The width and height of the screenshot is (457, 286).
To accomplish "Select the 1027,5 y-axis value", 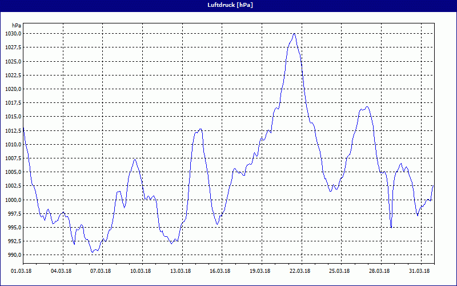I will pyautogui.click(x=13, y=47).
